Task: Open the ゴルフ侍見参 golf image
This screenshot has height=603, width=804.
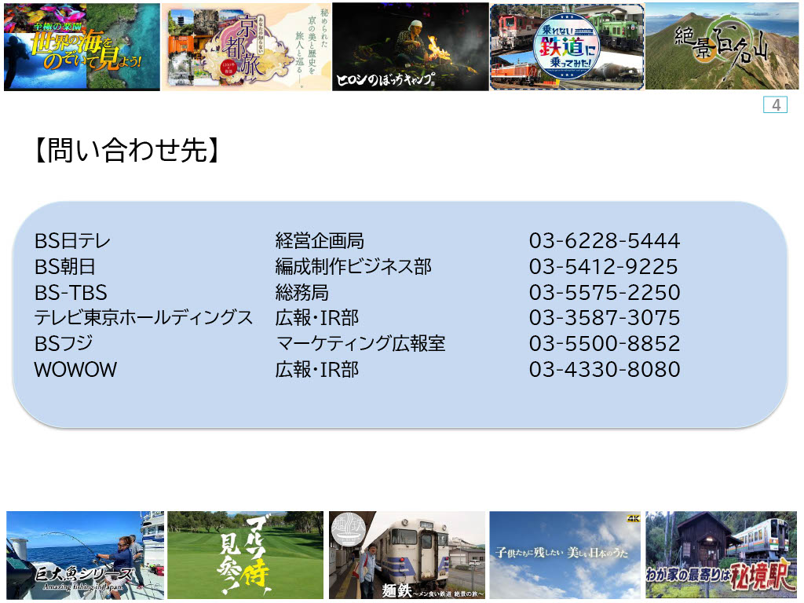Action: (245, 555)
